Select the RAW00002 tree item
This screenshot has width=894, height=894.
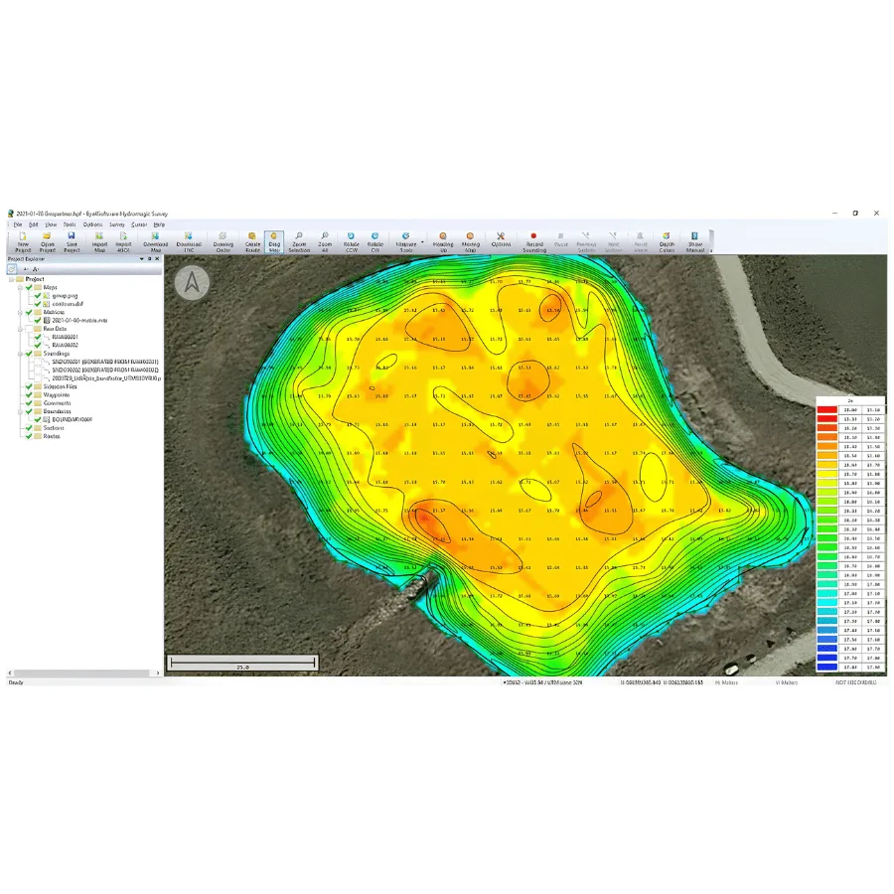(x=65, y=345)
